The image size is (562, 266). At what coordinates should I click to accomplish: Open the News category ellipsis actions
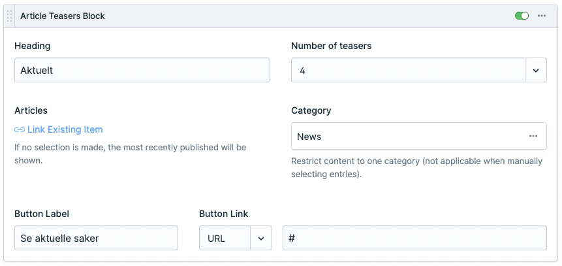(533, 136)
